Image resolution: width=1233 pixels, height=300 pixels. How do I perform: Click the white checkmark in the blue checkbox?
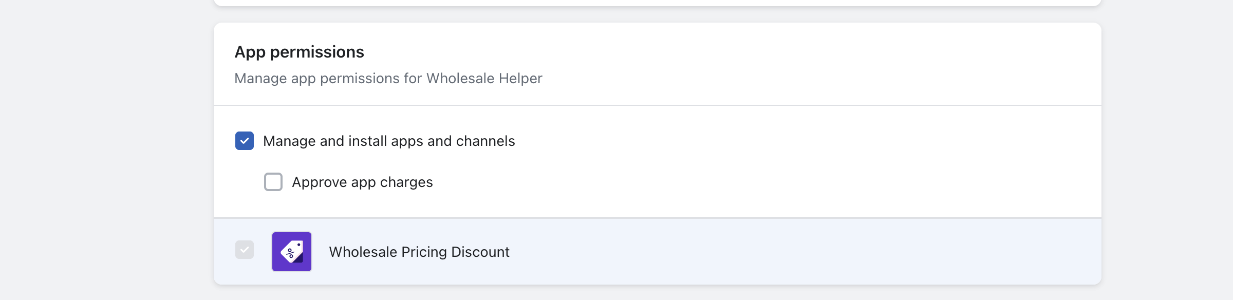245,141
